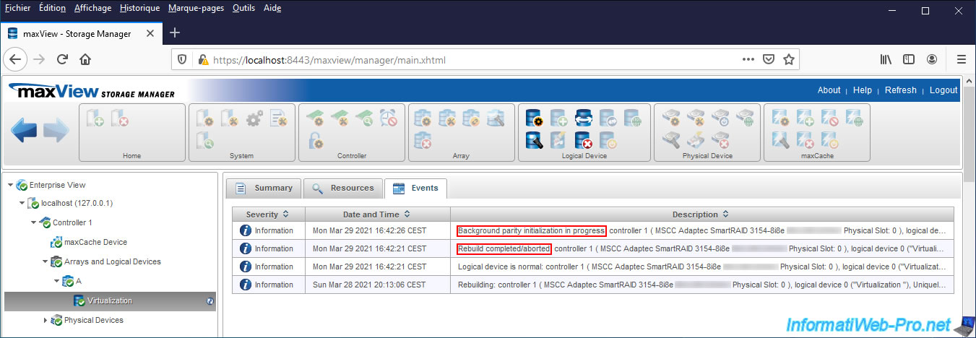The image size is (976, 338).
Task: Expand the Physical Devices tree node
Action: click(x=45, y=320)
